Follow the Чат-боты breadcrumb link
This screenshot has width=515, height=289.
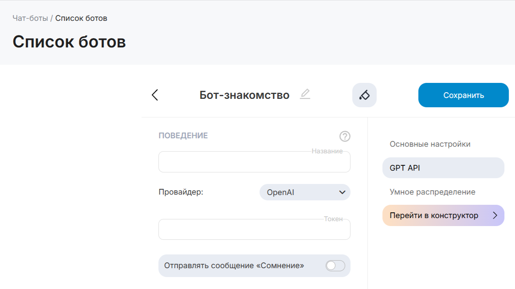(30, 18)
